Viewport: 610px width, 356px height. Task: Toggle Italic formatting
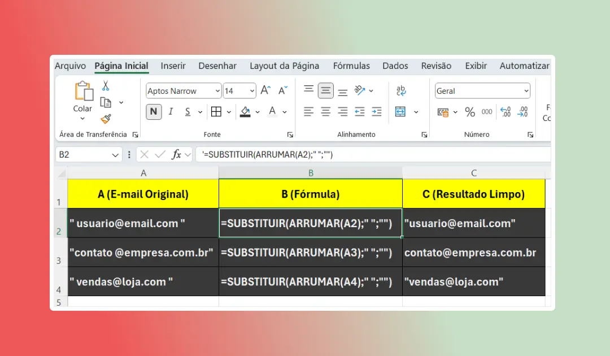coord(171,112)
